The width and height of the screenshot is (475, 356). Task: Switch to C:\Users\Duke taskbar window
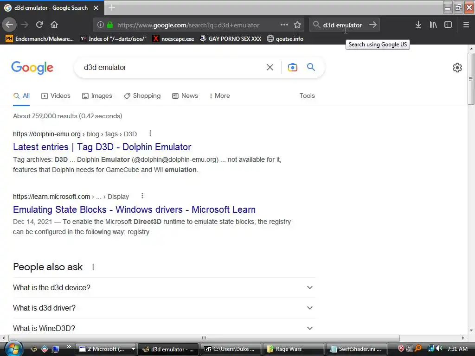coord(230,349)
